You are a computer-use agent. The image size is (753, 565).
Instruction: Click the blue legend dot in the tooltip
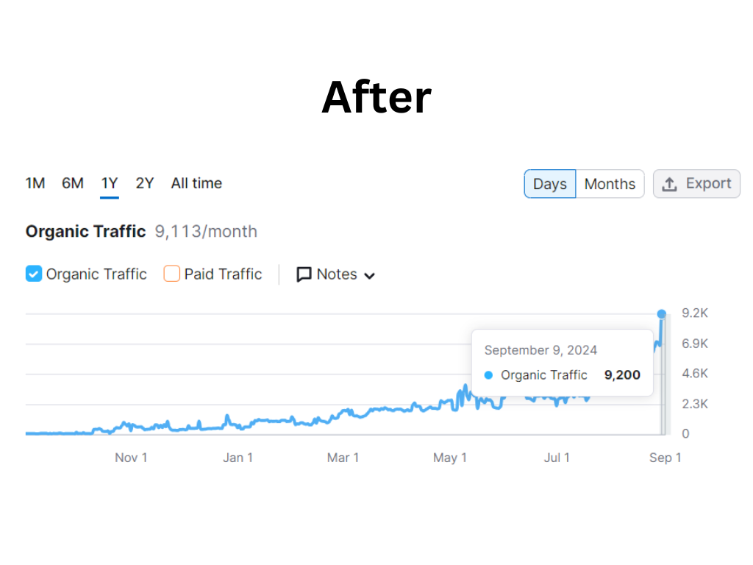(489, 375)
